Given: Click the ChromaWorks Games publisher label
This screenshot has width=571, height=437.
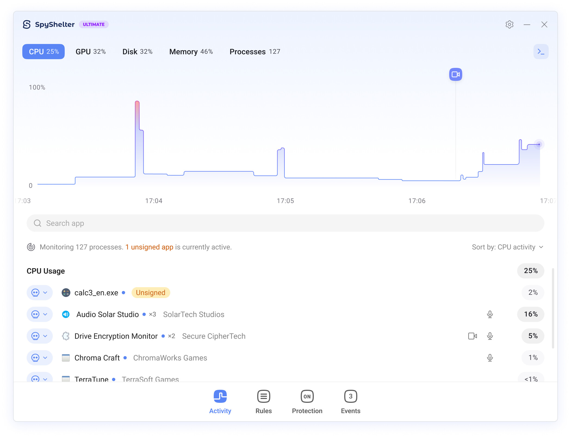Looking at the screenshot, I should 170,358.
